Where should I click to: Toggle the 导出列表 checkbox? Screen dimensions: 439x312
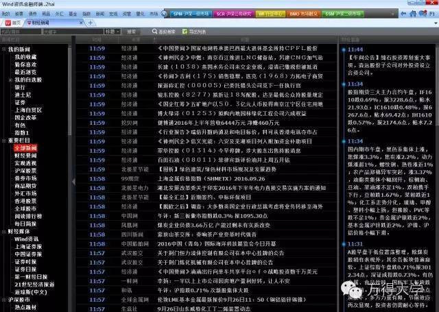click(x=183, y=32)
